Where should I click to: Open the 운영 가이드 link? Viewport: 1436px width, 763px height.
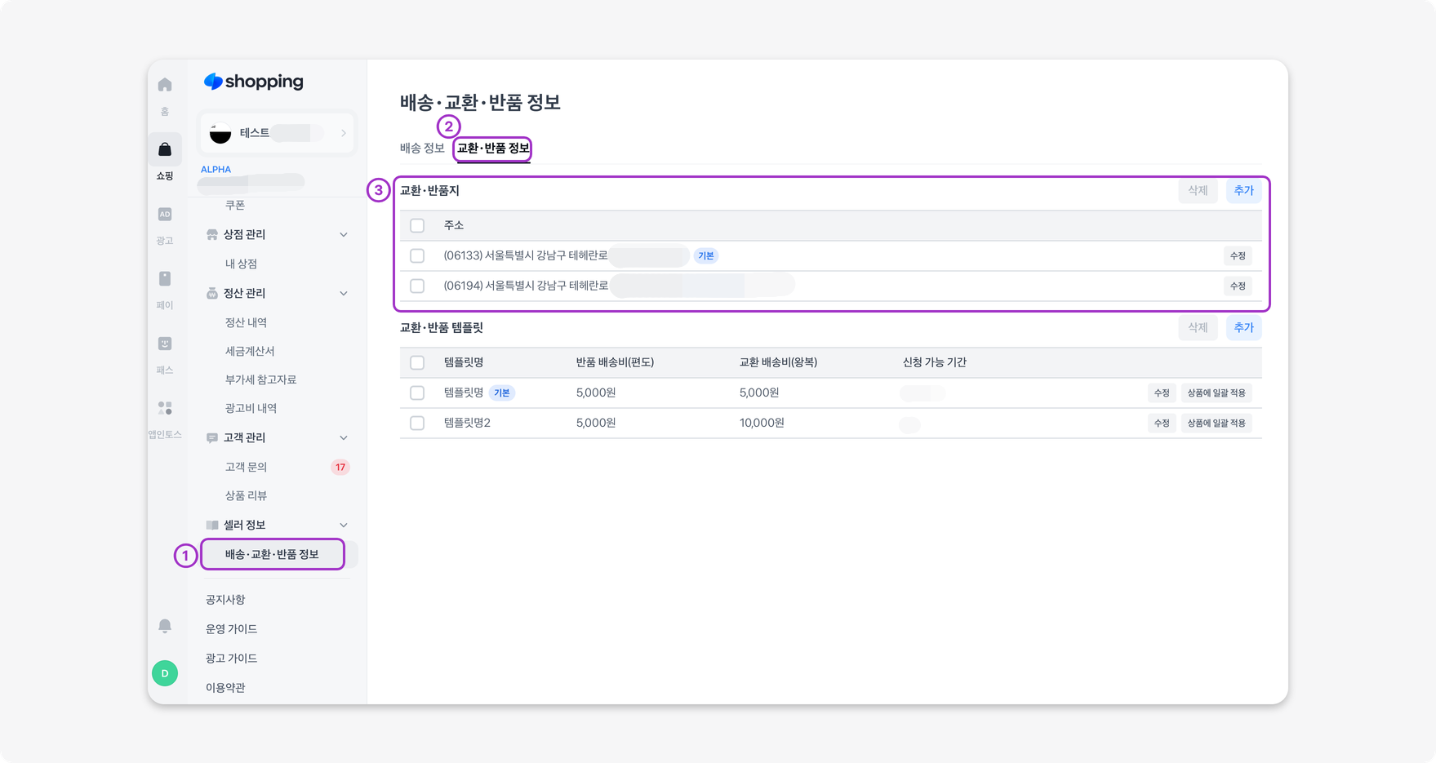click(x=232, y=629)
